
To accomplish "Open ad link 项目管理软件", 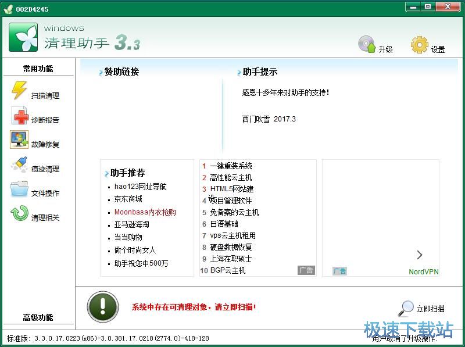I will pyautogui.click(x=231, y=201).
